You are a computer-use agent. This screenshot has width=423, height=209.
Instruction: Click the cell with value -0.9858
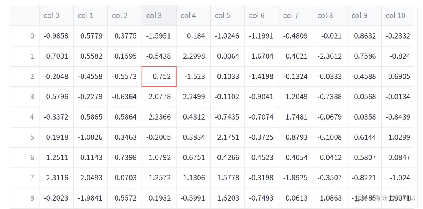tap(56, 36)
